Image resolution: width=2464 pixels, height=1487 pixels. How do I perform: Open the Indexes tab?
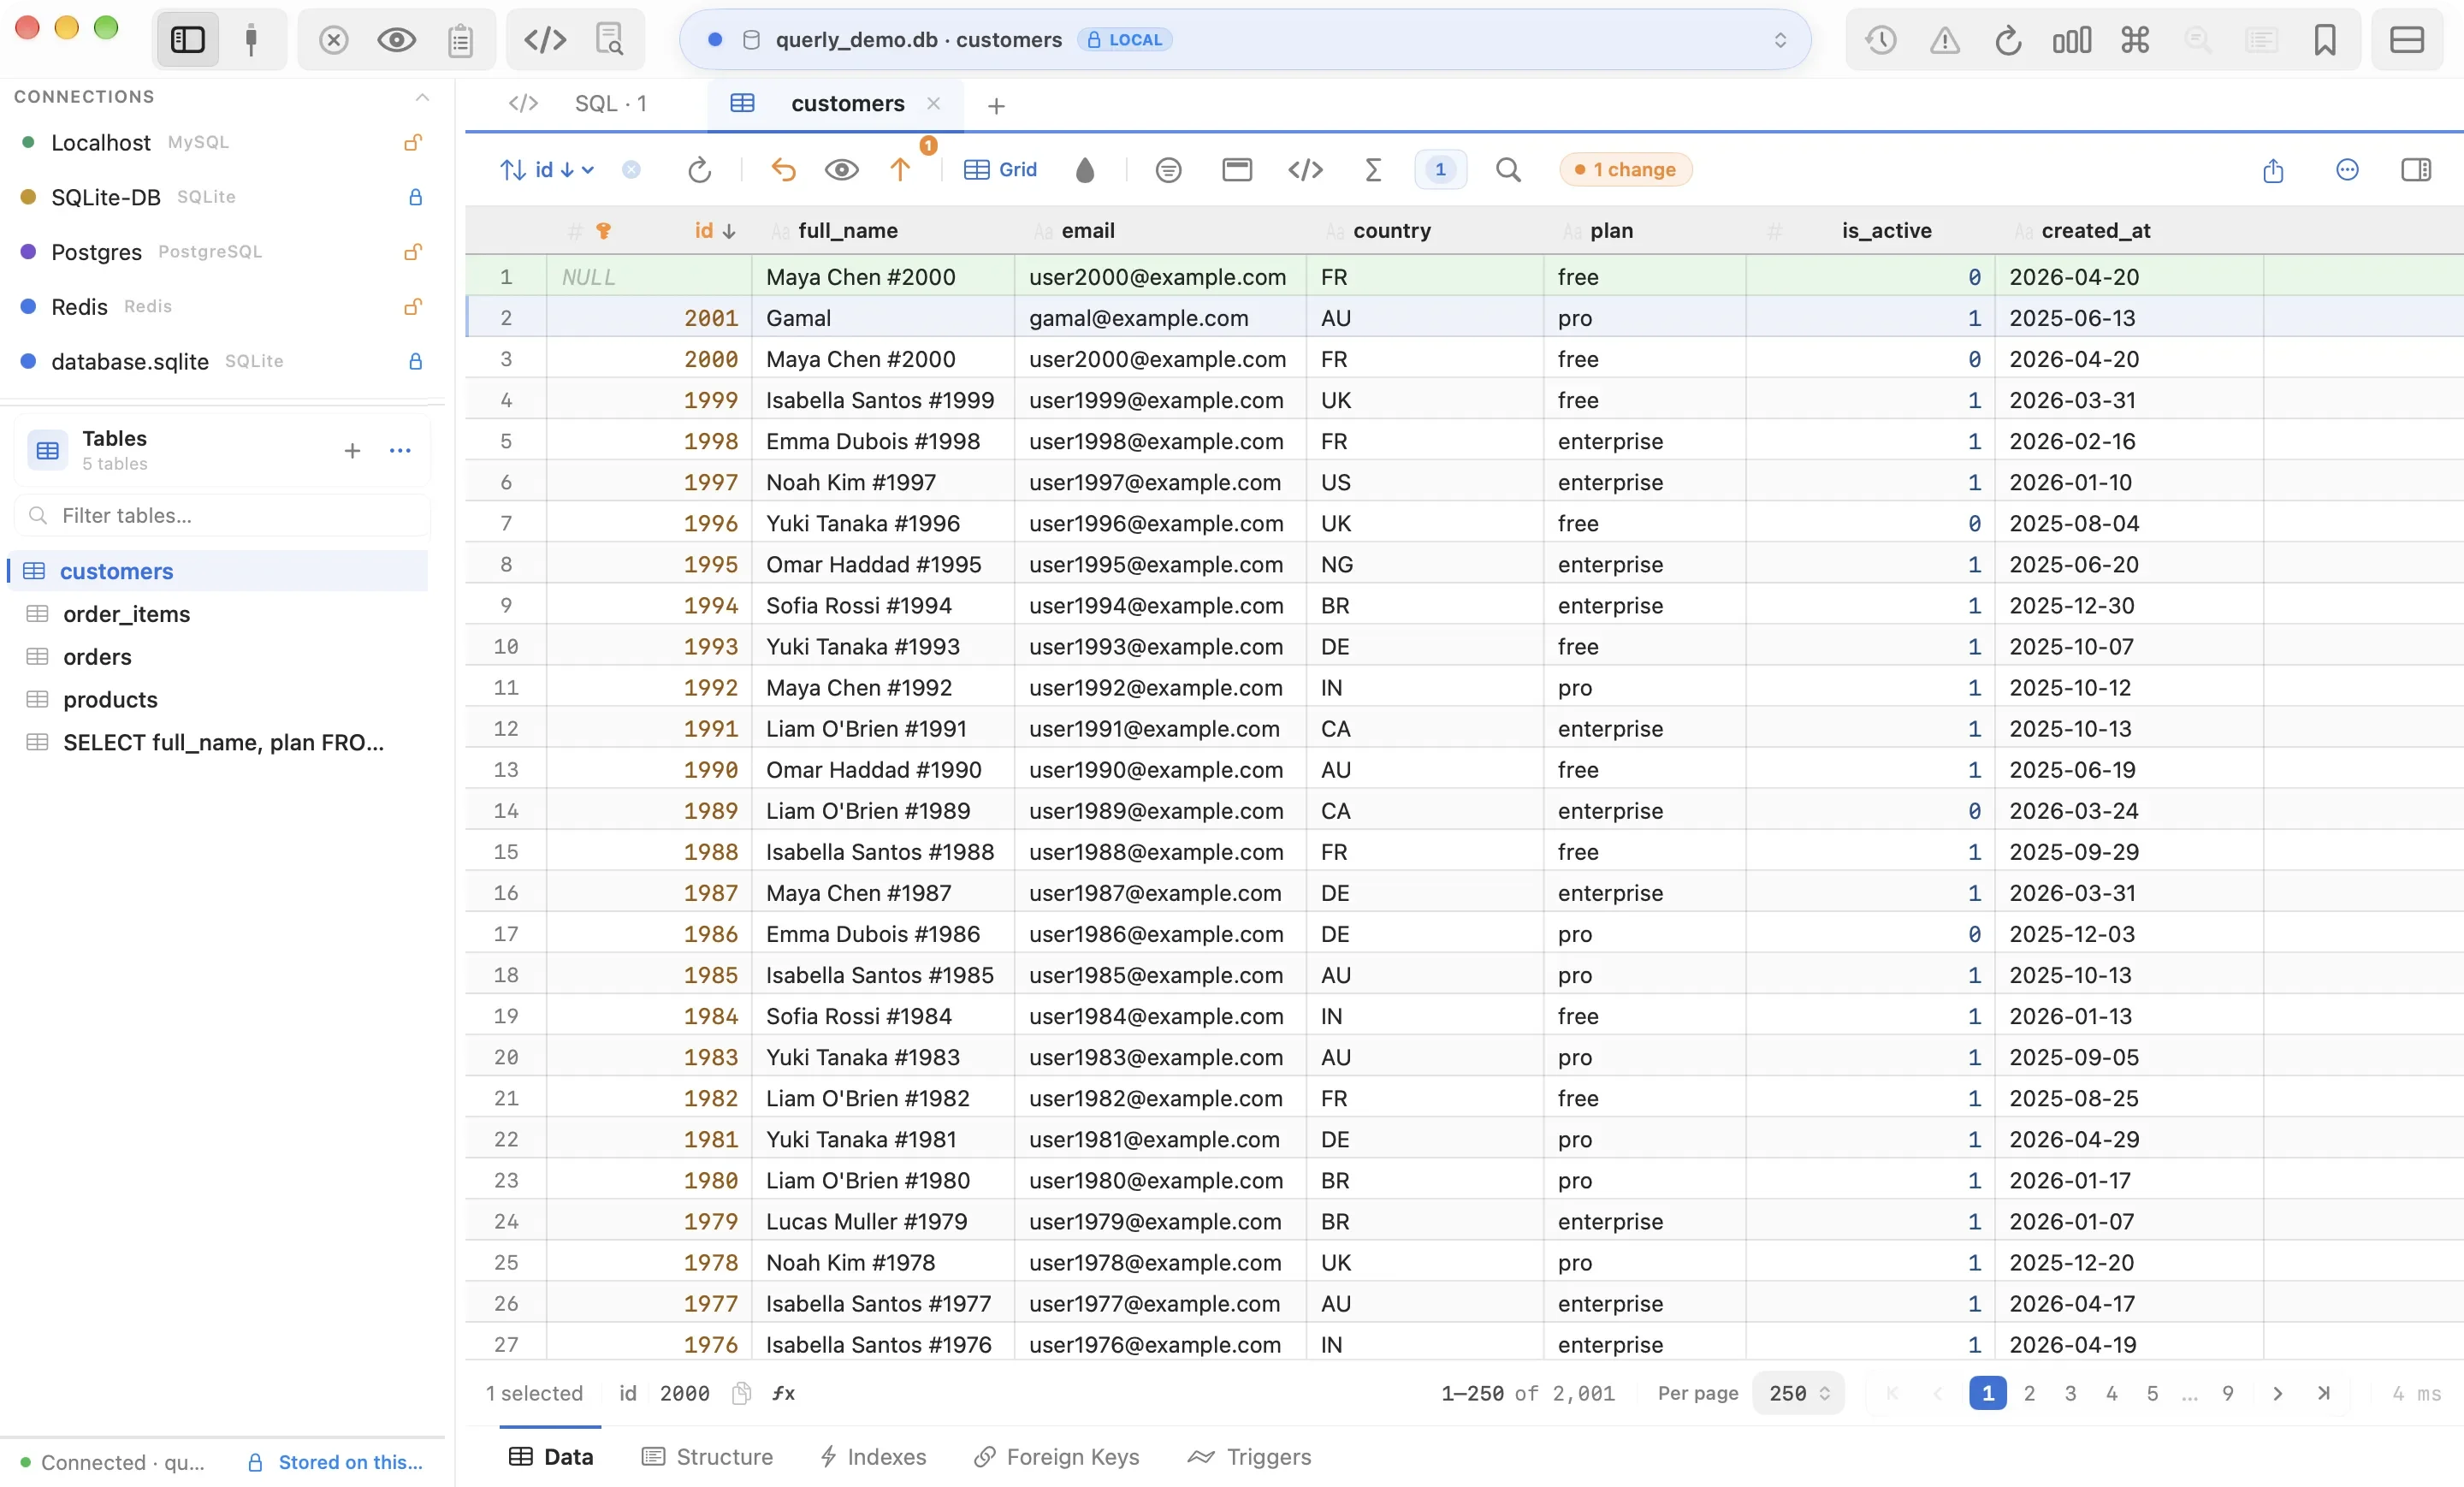pyautogui.click(x=873, y=1457)
